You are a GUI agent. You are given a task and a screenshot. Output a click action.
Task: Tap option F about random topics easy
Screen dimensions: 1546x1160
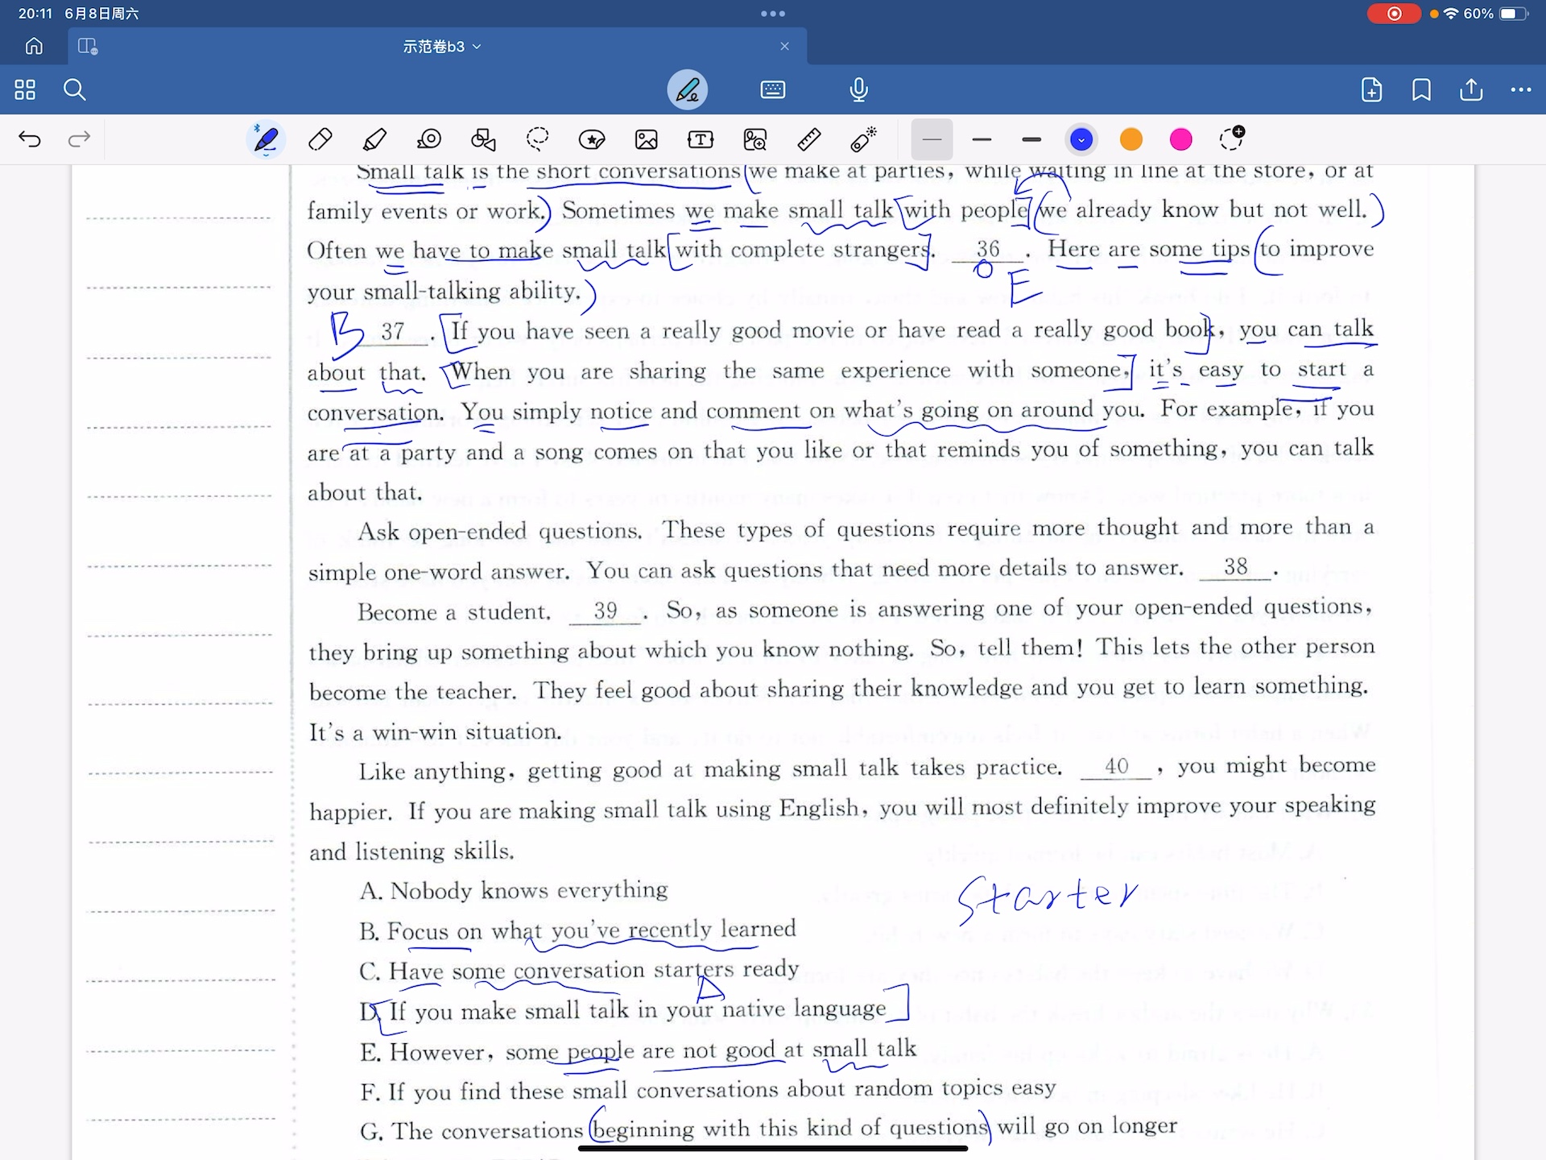coord(708,1092)
